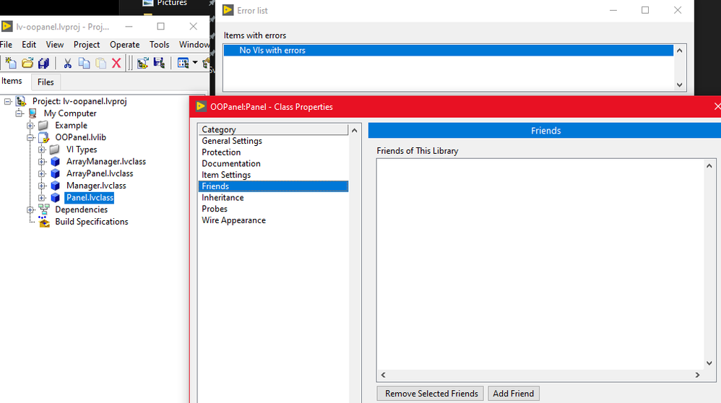Expand the Example folder node
This screenshot has height=403, width=721.
coord(30,126)
